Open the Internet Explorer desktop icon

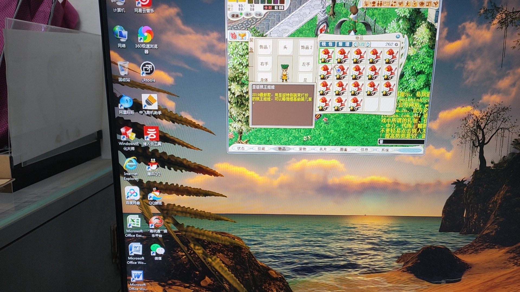(x=131, y=169)
